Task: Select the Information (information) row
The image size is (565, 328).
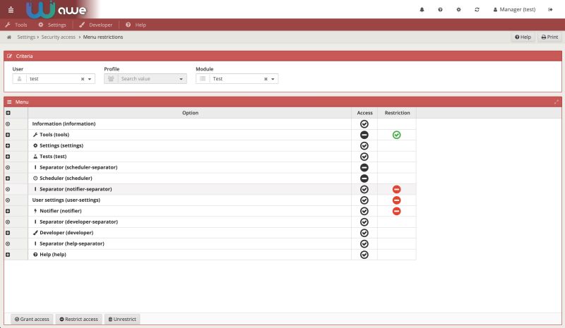Action: tap(210, 124)
